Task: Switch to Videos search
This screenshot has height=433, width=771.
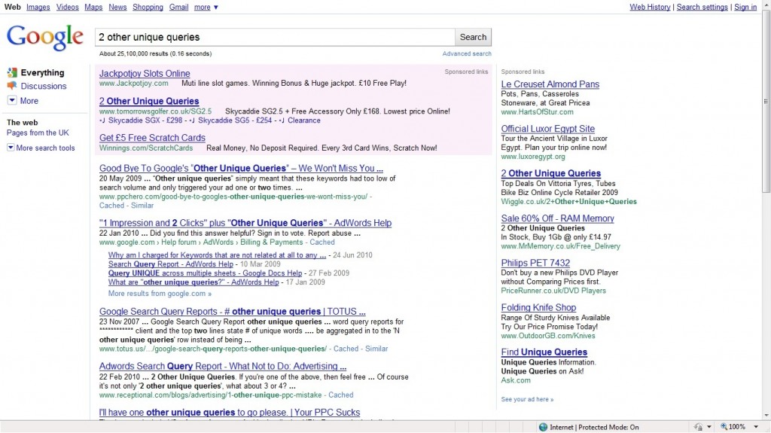Action: tap(67, 8)
